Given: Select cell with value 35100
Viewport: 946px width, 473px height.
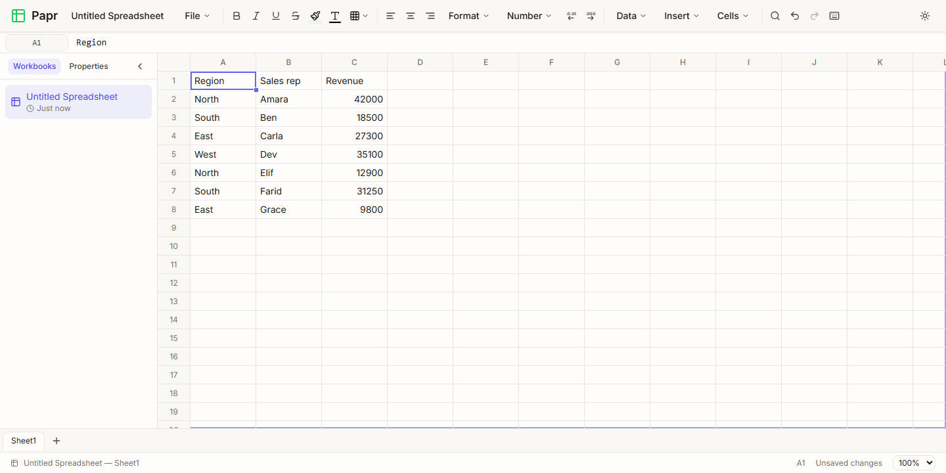Looking at the screenshot, I should click(x=354, y=154).
